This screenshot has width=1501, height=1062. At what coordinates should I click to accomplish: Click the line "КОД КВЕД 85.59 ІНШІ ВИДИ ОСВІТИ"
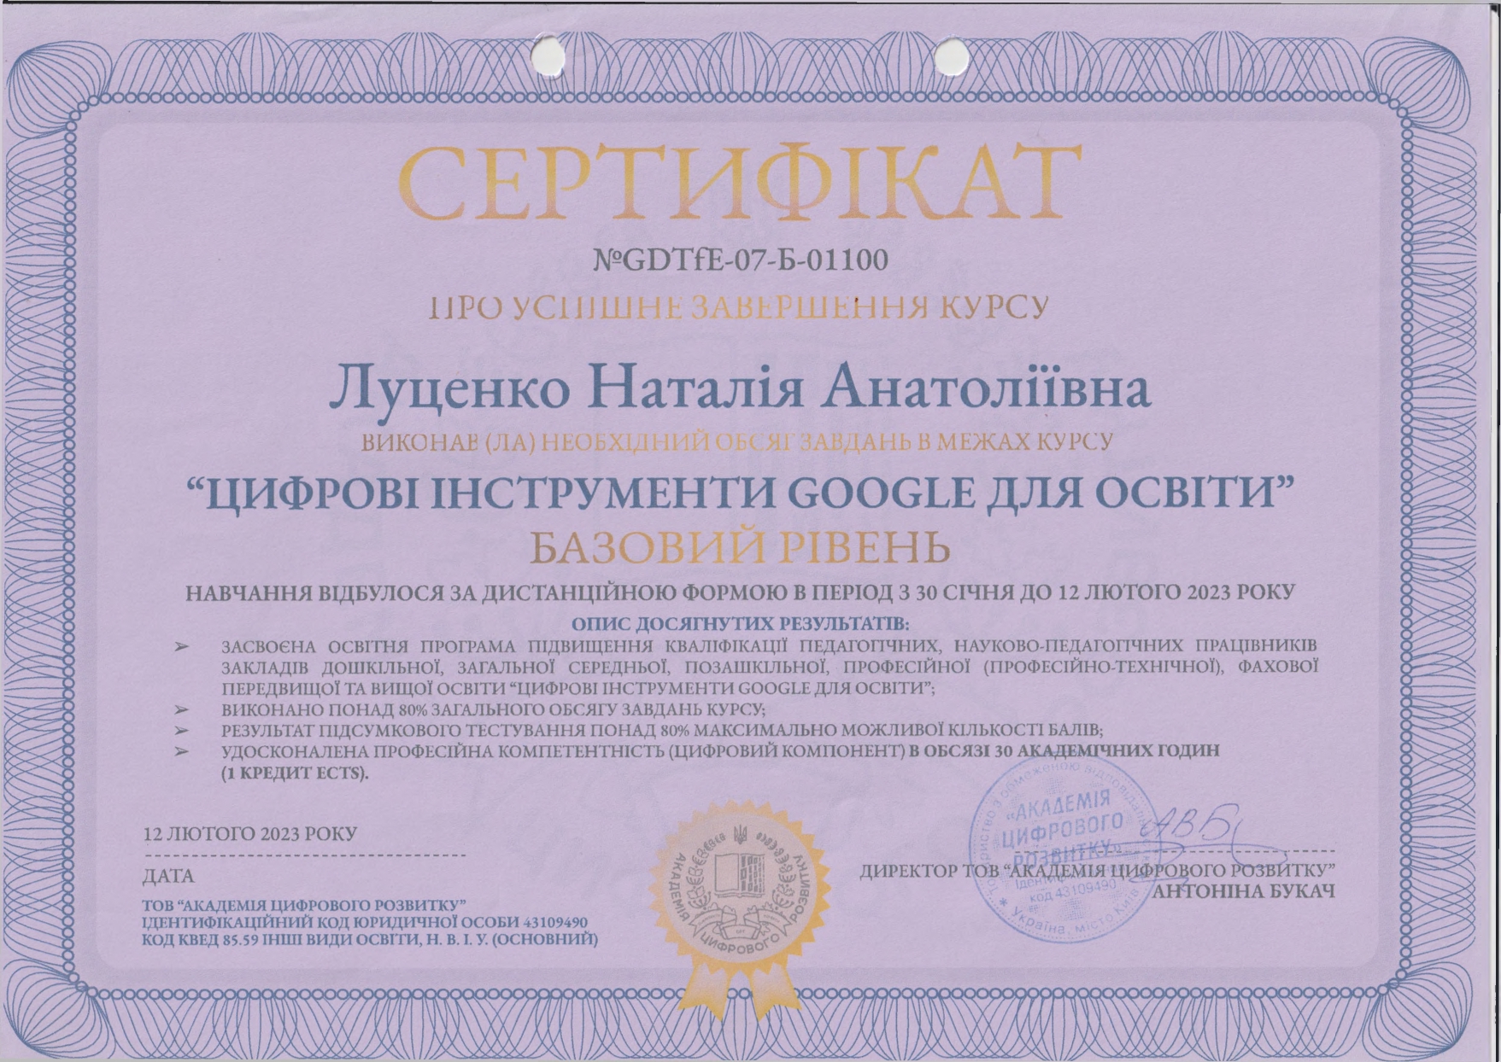coord(370,940)
